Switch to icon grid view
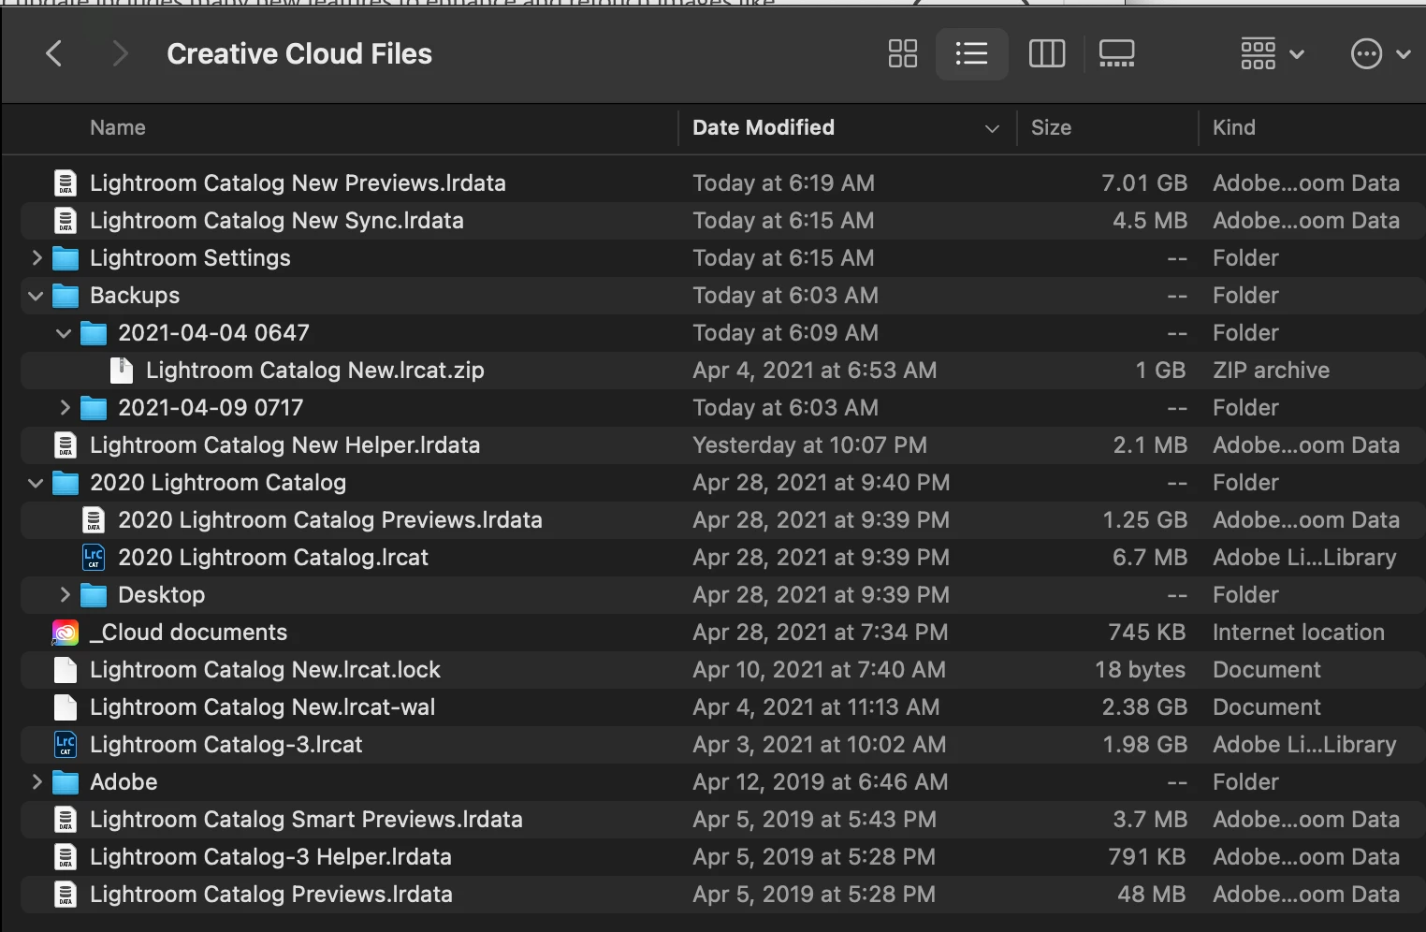Screen dimensions: 1426x932 pyautogui.click(x=902, y=54)
